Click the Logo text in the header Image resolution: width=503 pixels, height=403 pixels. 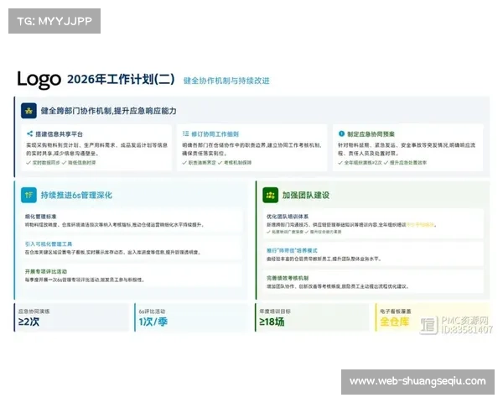point(39,79)
